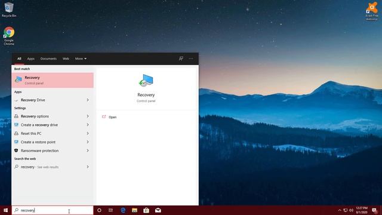Open Task View from the taskbar
The width and height of the screenshot is (382, 215).
pyautogui.click(x=110, y=210)
